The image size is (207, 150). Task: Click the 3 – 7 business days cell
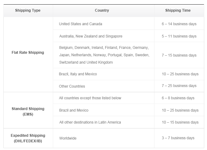pyautogui.click(x=179, y=138)
